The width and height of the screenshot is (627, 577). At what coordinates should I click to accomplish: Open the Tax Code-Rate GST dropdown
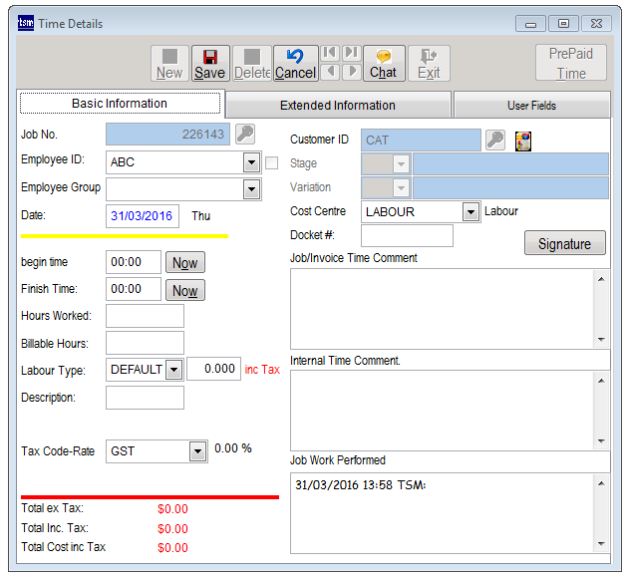(x=196, y=451)
